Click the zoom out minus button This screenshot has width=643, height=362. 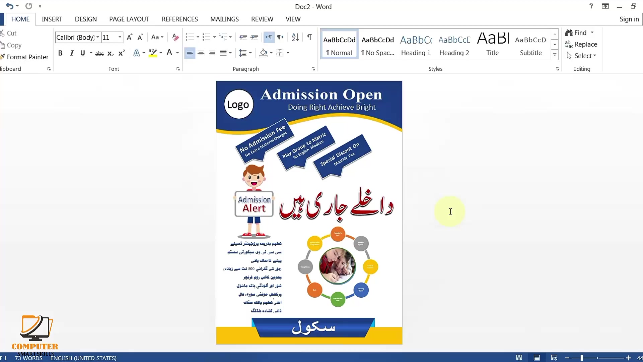567,358
